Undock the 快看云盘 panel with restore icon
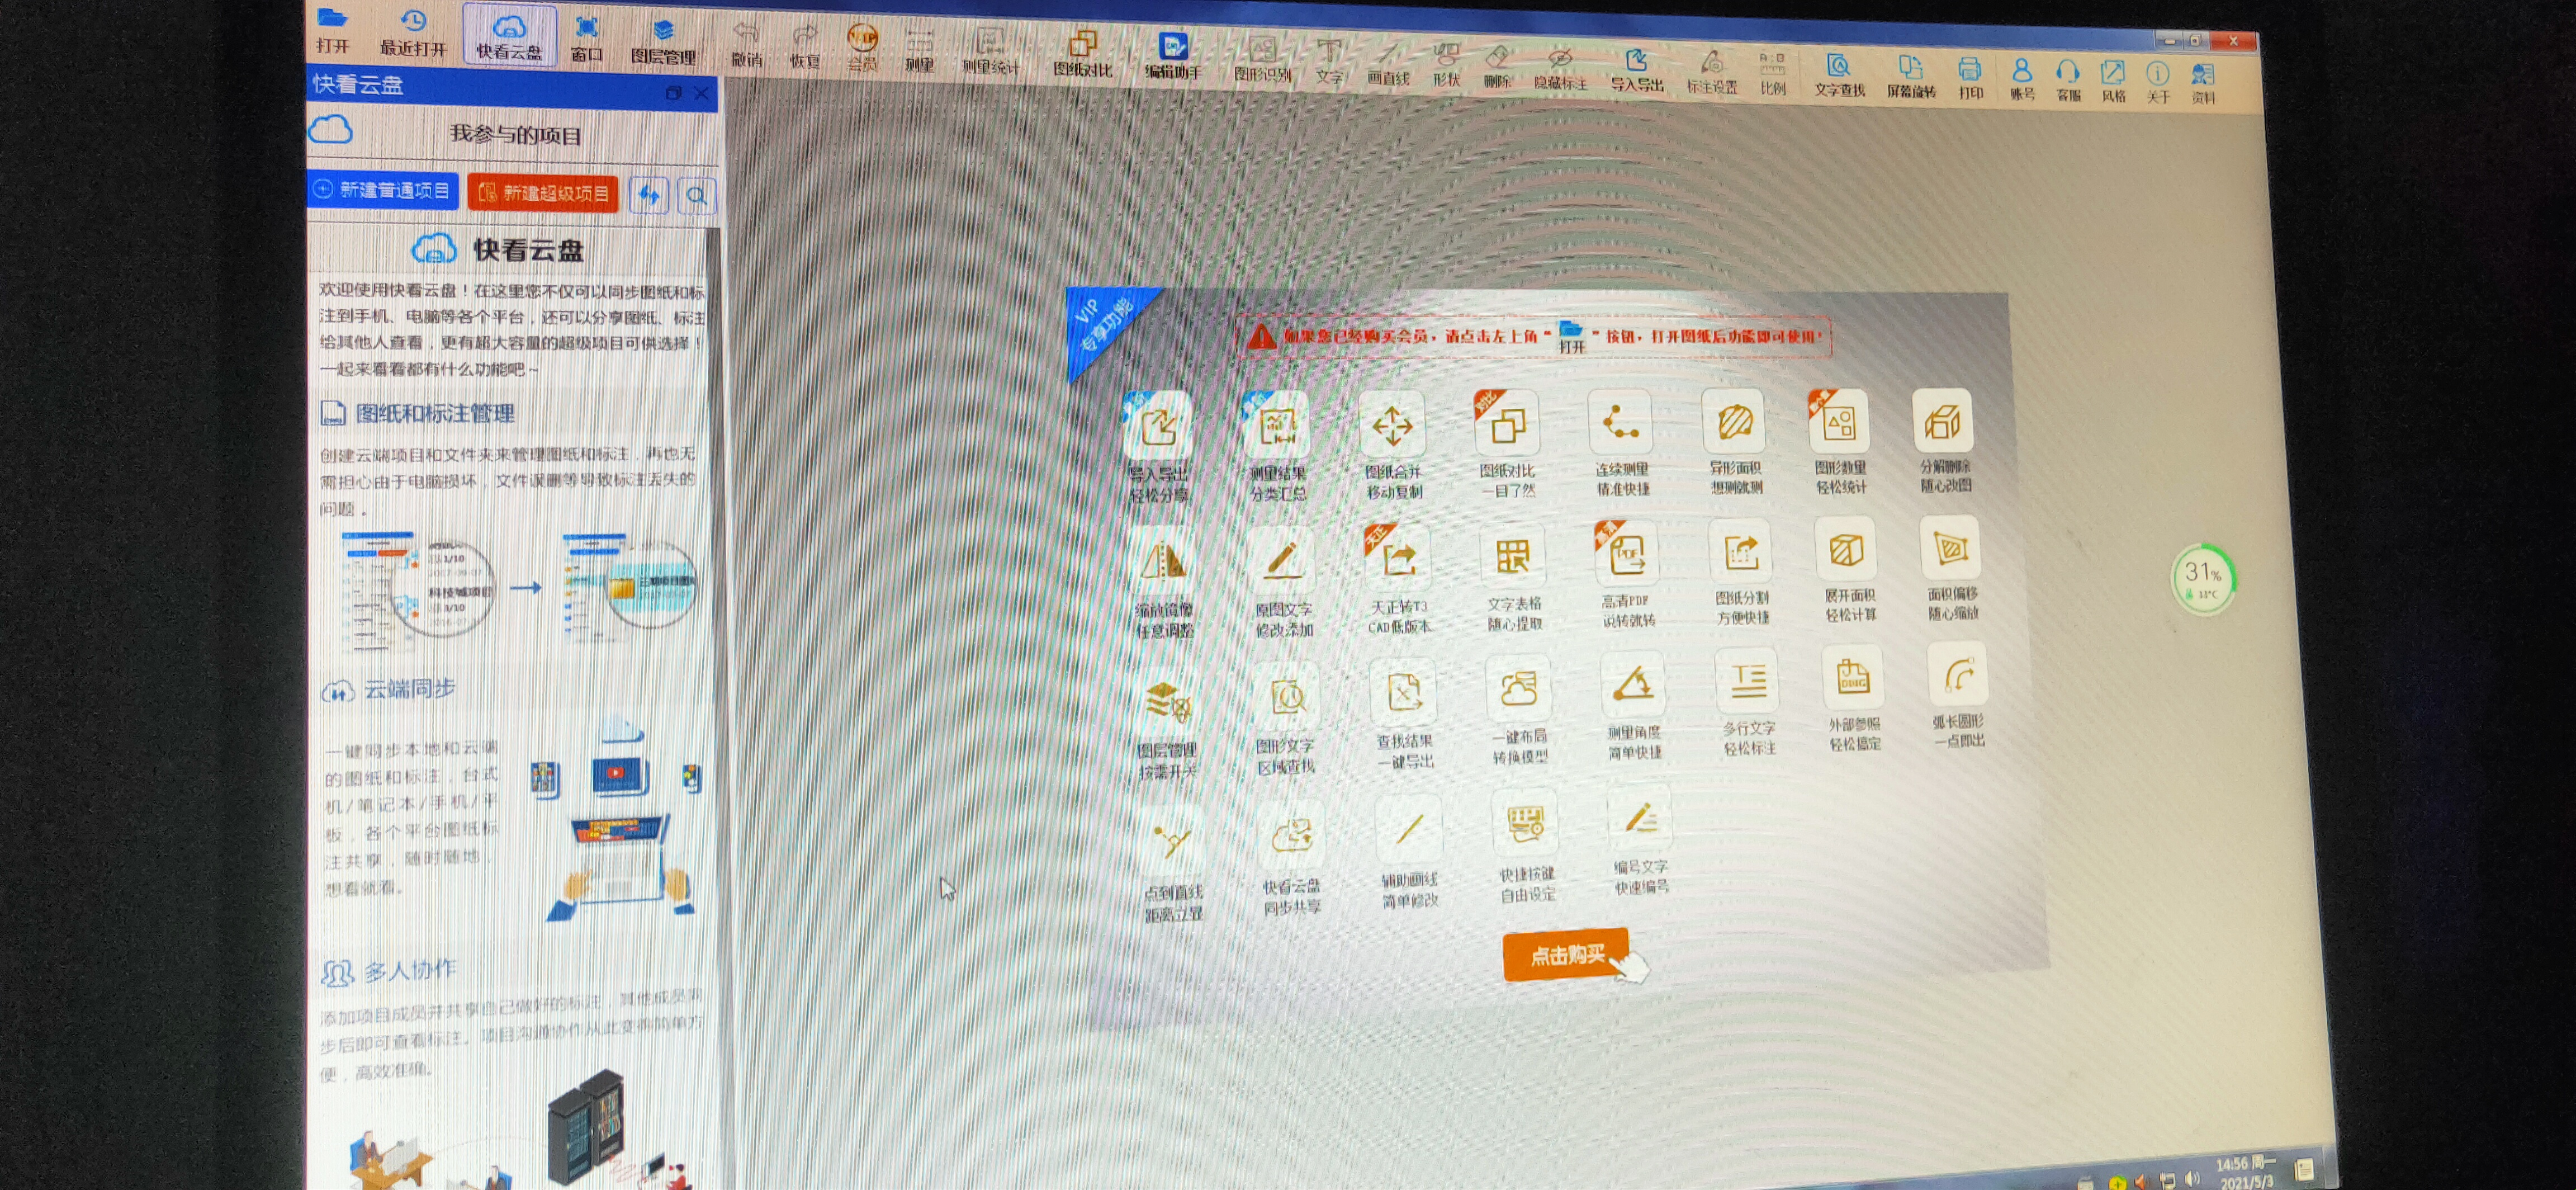The width and height of the screenshot is (2576, 1190). pyautogui.click(x=673, y=92)
